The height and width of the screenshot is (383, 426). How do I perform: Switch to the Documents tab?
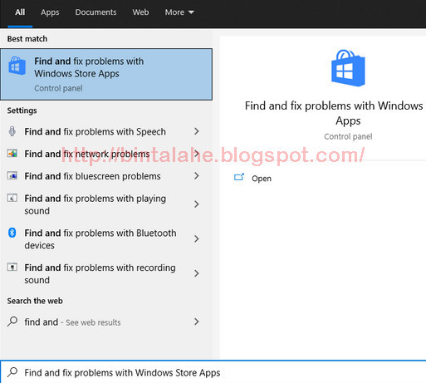[95, 12]
